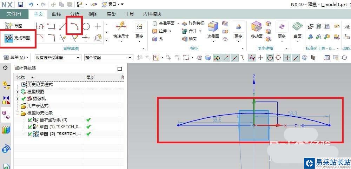Screen dimensions: 351x169
Task: Click the 拉伸 extrude button
Action: click(160, 31)
